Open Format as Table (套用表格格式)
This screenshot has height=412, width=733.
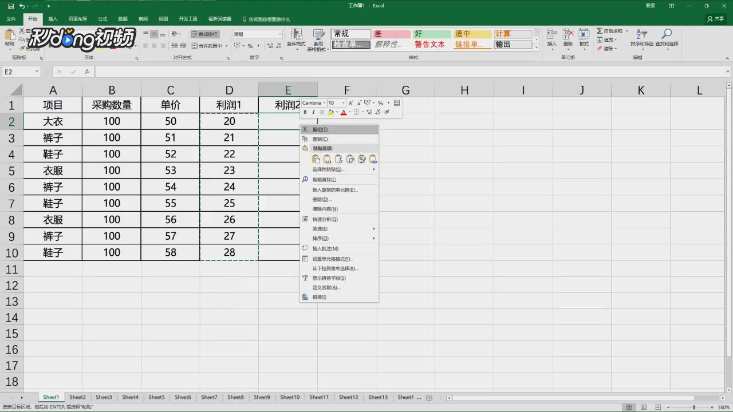[x=318, y=39]
